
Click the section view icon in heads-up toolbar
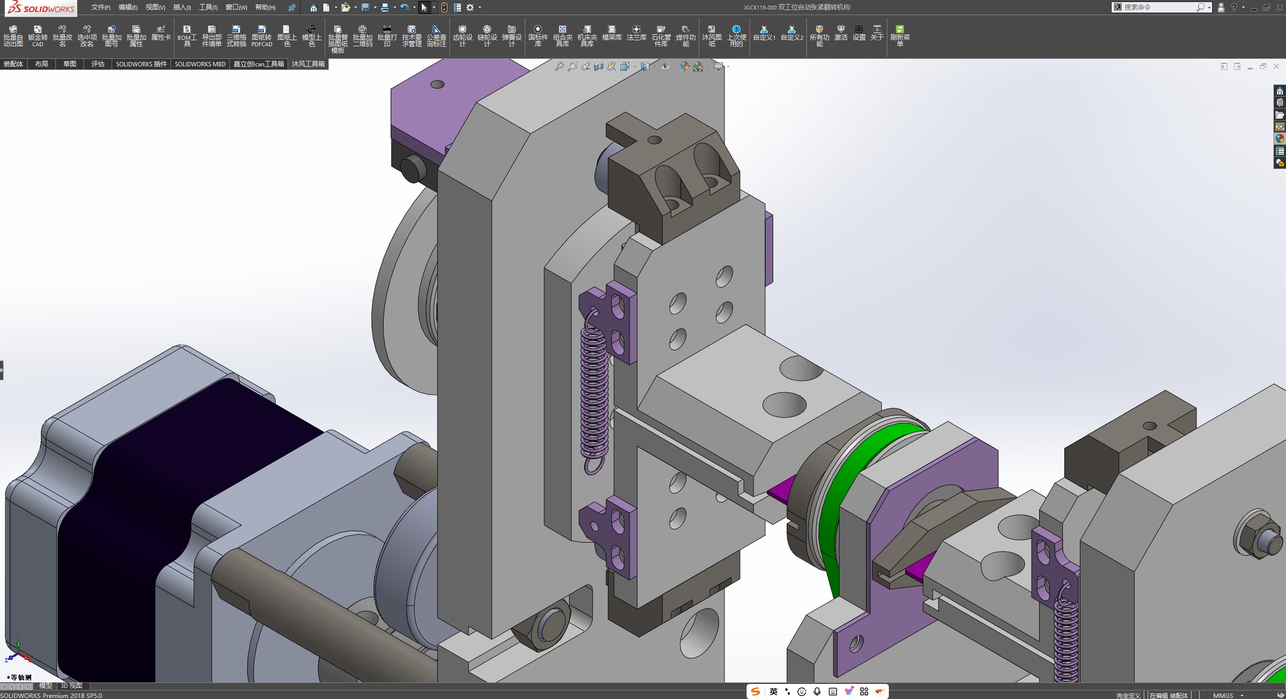coord(598,66)
